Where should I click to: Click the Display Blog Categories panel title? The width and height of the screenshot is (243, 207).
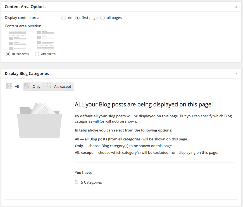(x=27, y=74)
